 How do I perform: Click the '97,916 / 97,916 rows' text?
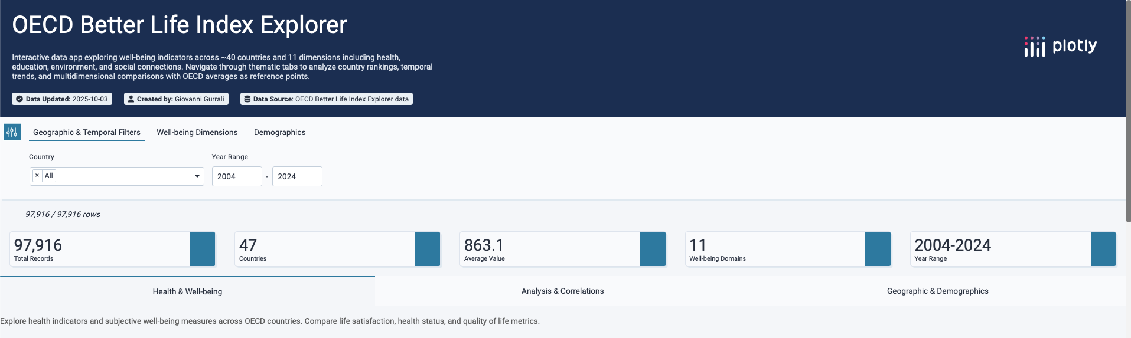pos(63,214)
